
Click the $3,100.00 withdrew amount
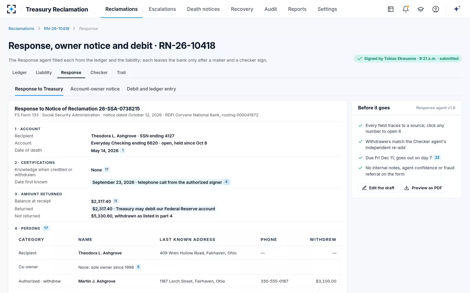pos(326,281)
